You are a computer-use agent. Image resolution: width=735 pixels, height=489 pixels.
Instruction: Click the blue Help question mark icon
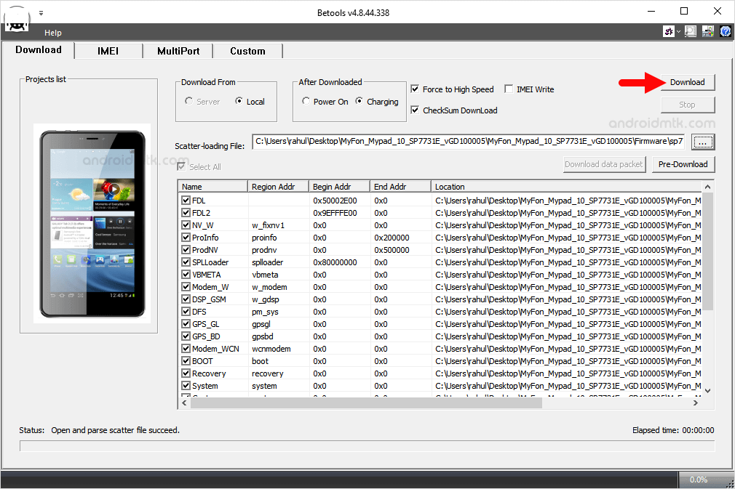[x=724, y=31]
